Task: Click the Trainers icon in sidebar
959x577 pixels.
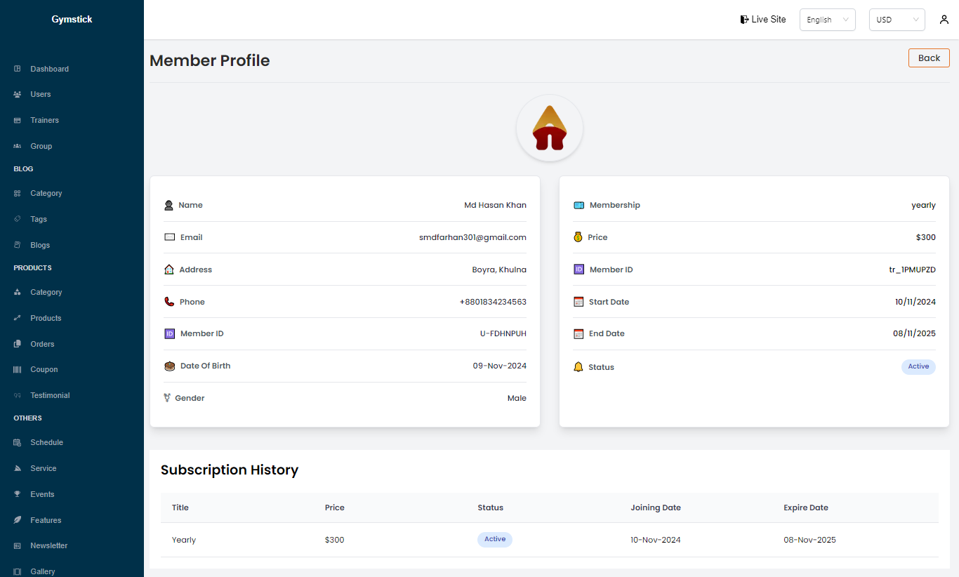Action: 18,121
